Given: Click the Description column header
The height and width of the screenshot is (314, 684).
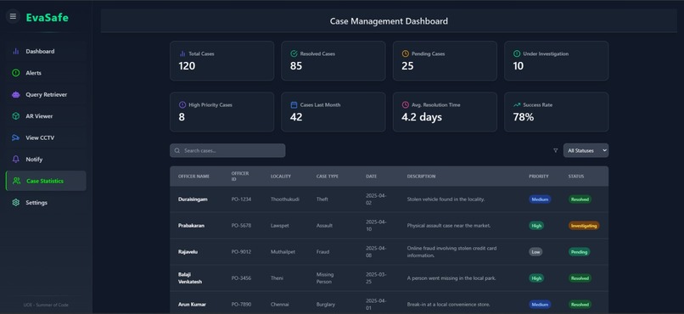Looking at the screenshot, I should point(421,177).
